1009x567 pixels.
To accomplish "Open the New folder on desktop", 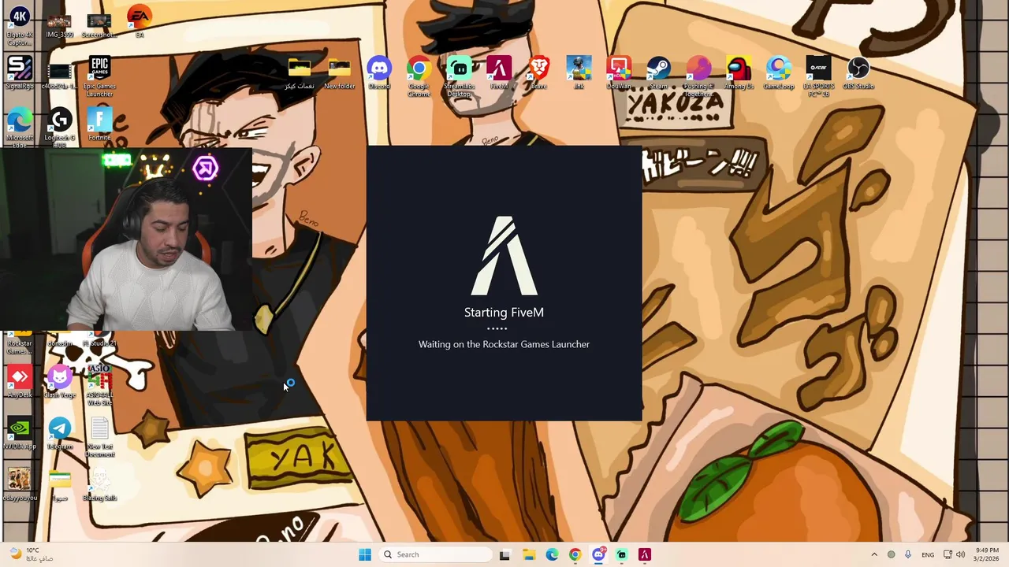I will (339, 73).
